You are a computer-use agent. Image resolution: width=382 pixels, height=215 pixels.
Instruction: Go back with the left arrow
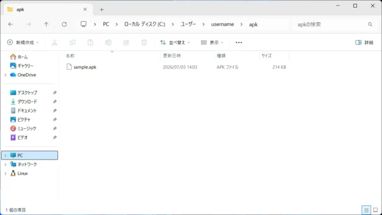[x=10, y=24]
